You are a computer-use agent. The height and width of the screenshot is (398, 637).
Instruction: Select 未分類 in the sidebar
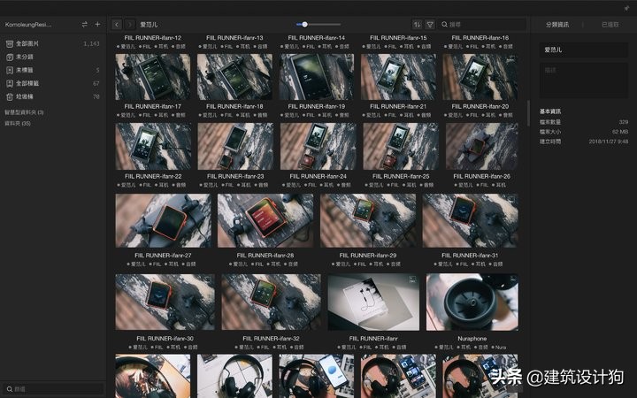[26, 57]
